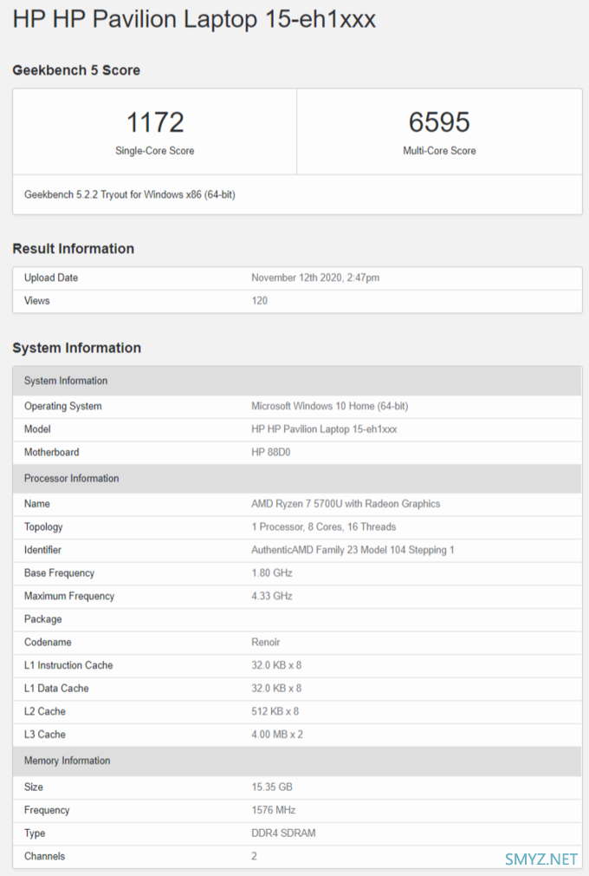Click the Upload Date label
Viewport: 589px width, 876px height.
(51, 278)
